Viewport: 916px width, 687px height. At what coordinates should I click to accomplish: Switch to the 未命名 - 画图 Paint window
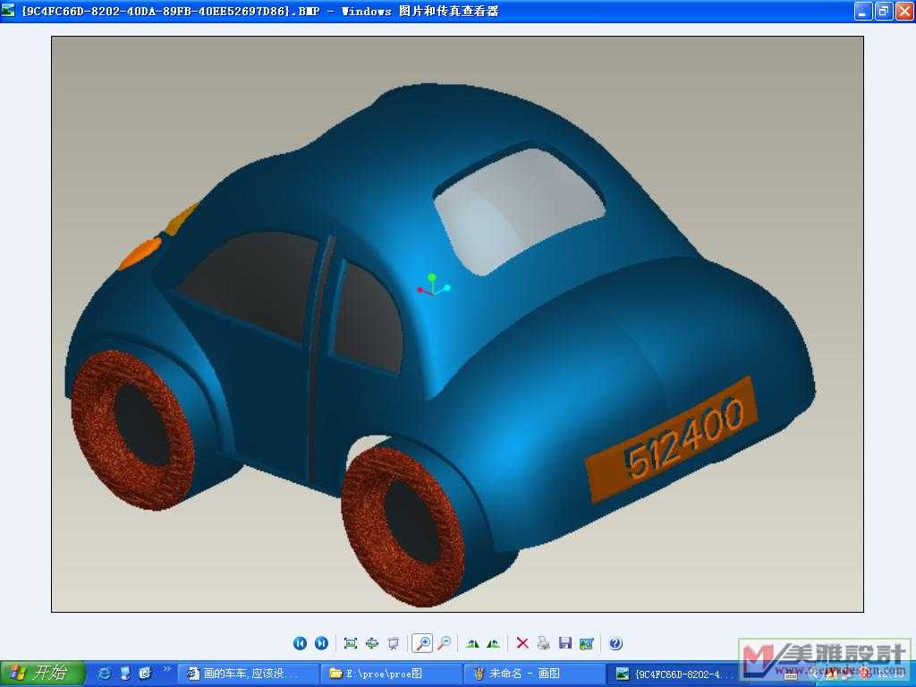tap(534, 674)
